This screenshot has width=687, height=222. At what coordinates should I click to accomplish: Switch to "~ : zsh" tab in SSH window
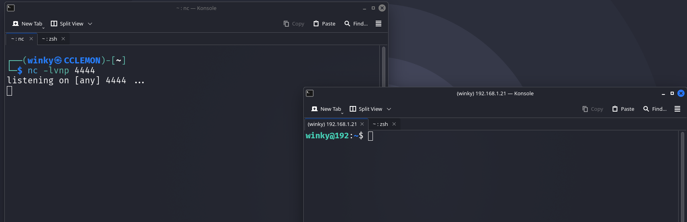coord(380,124)
